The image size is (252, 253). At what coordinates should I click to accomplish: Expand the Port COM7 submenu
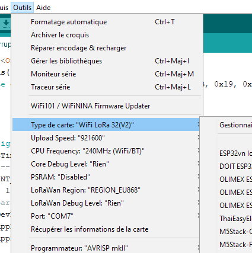(x=107, y=216)
